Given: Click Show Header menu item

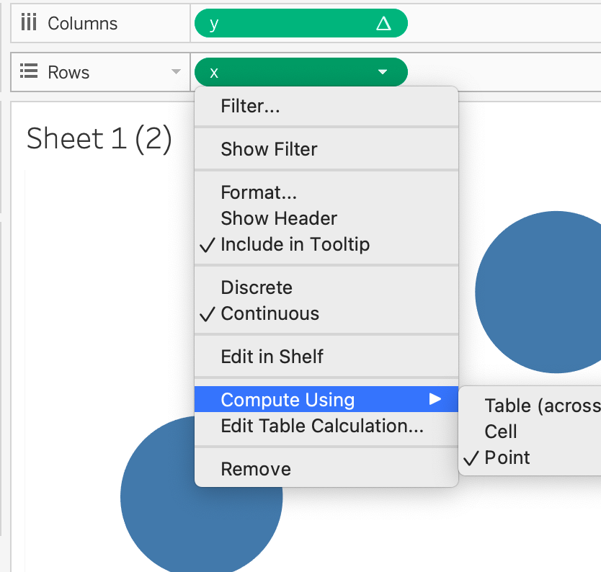Looking at the screenshot, I should coord(279,218).
